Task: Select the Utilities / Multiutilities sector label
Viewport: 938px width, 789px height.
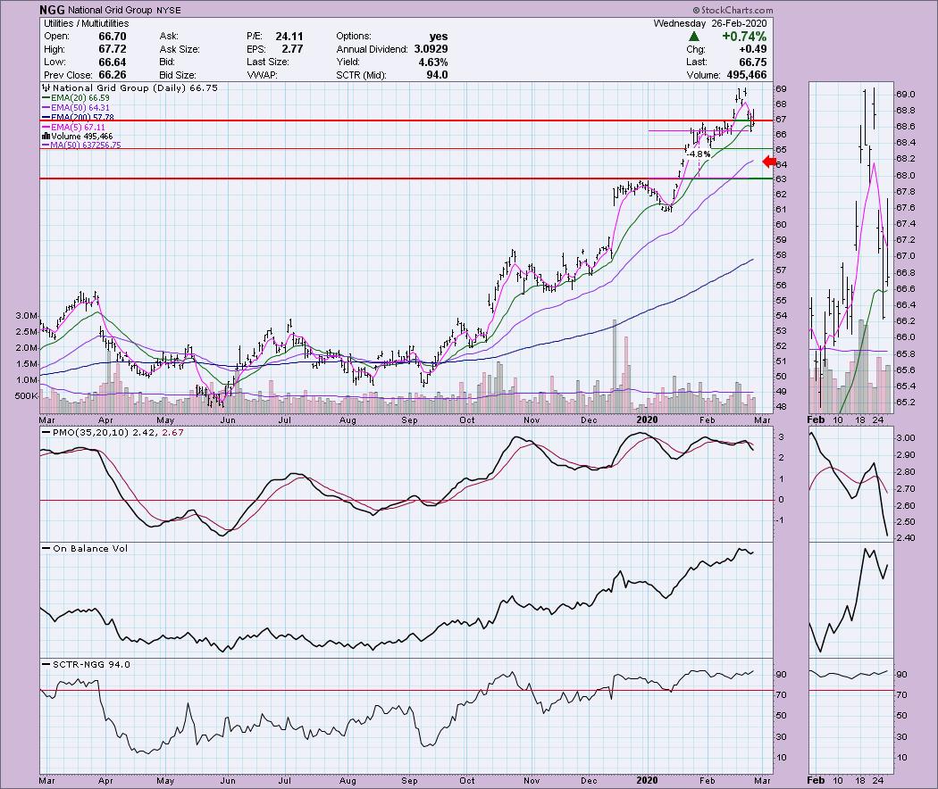Action: (86, 23)
